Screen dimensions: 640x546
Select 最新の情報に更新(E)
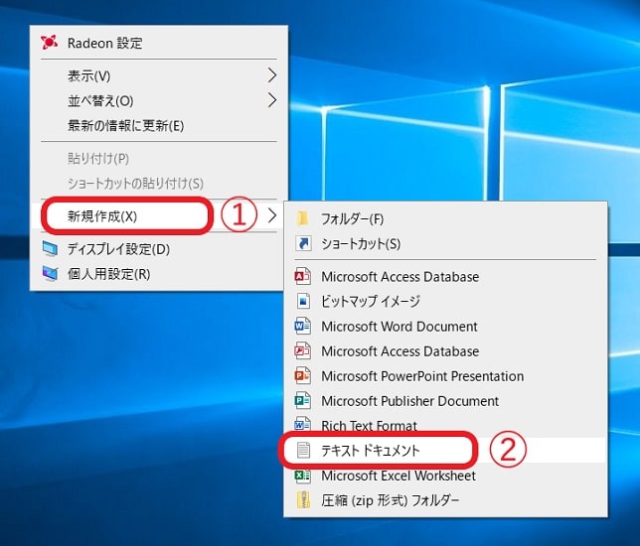[x=159, y=126]
